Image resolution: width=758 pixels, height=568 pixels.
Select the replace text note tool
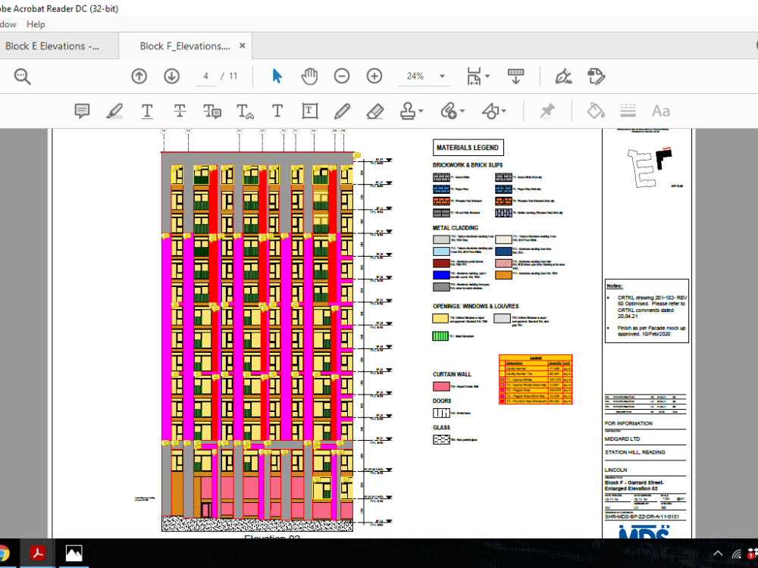point(212,111)
